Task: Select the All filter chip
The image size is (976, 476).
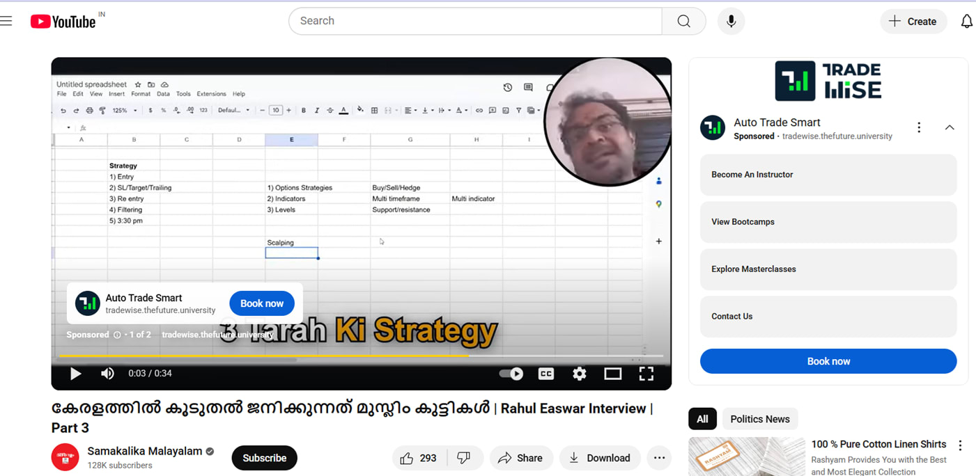Action: pos(702,419)
